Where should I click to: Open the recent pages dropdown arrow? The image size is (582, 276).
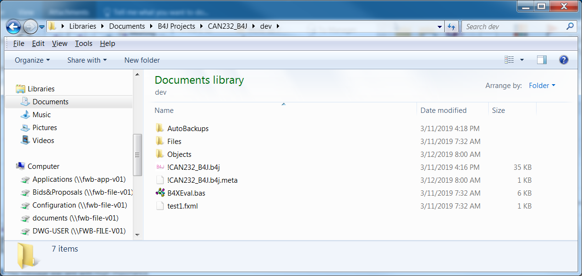point(42,27)
